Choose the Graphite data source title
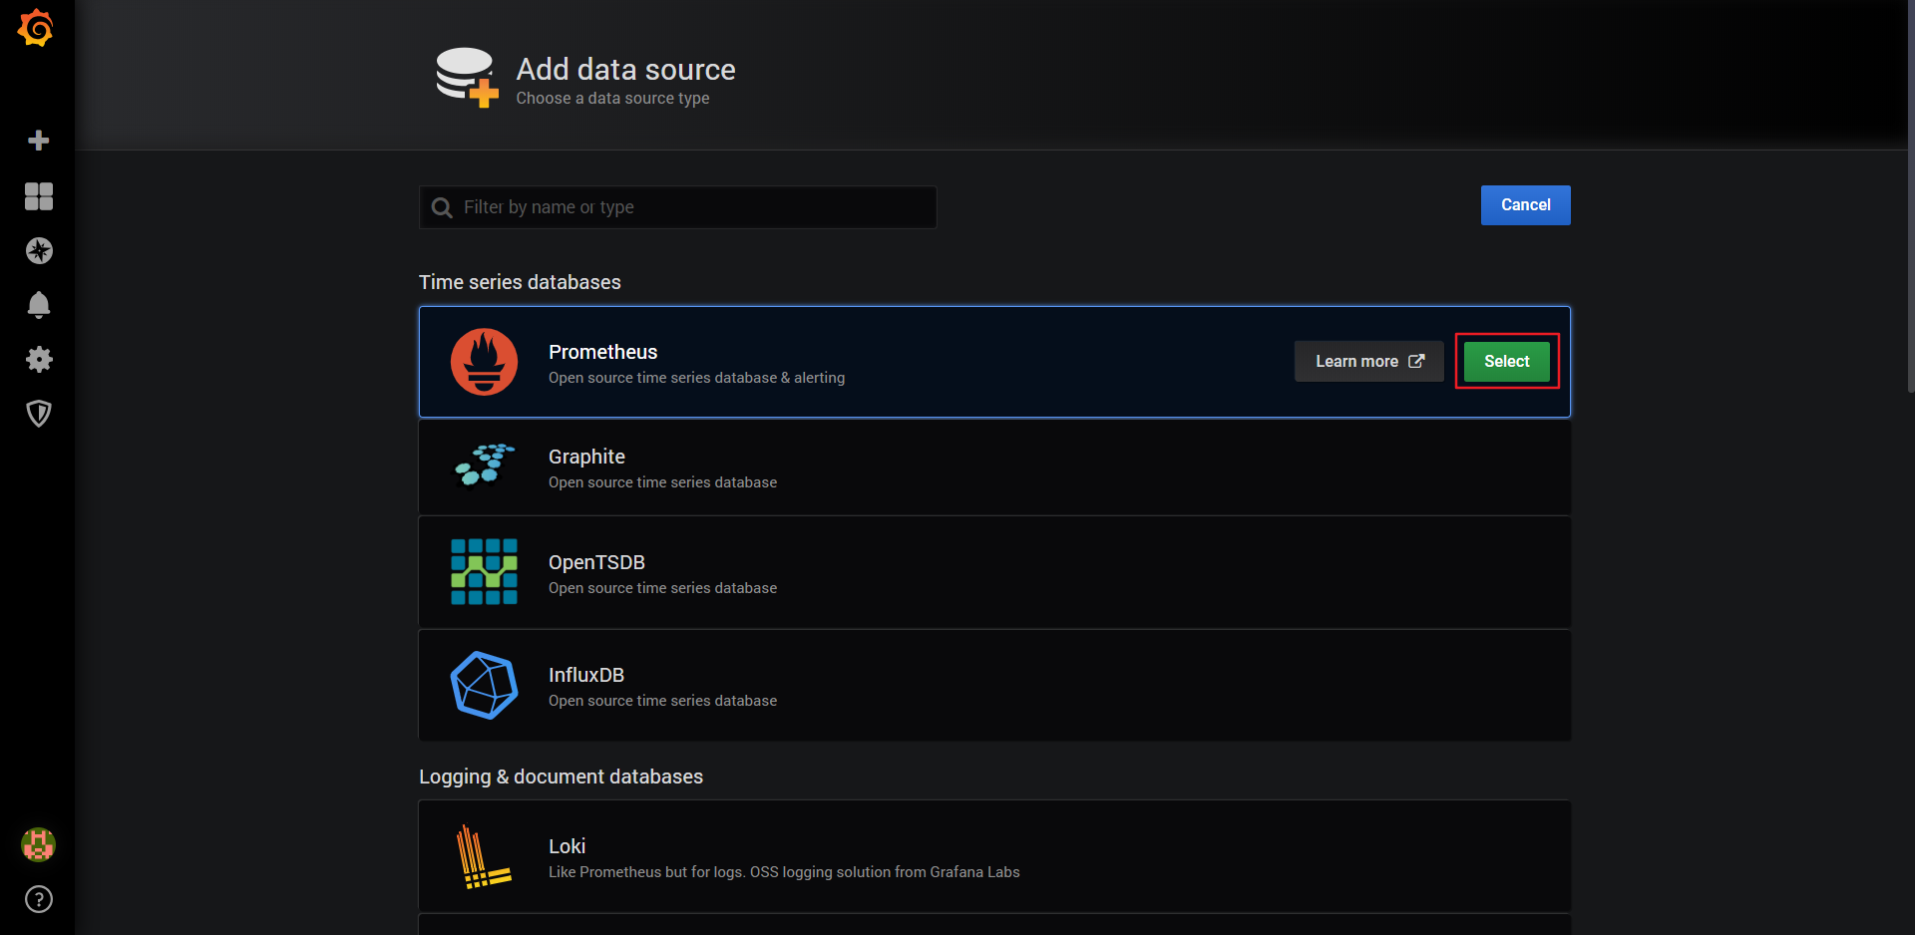The width and height of the screenshot is (1915, 935). (x=586, y=457)
